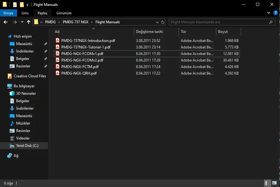Screen dimensions: 280x187
Task: Click date 8.04.2011 17:24
Action: [148, 67]
